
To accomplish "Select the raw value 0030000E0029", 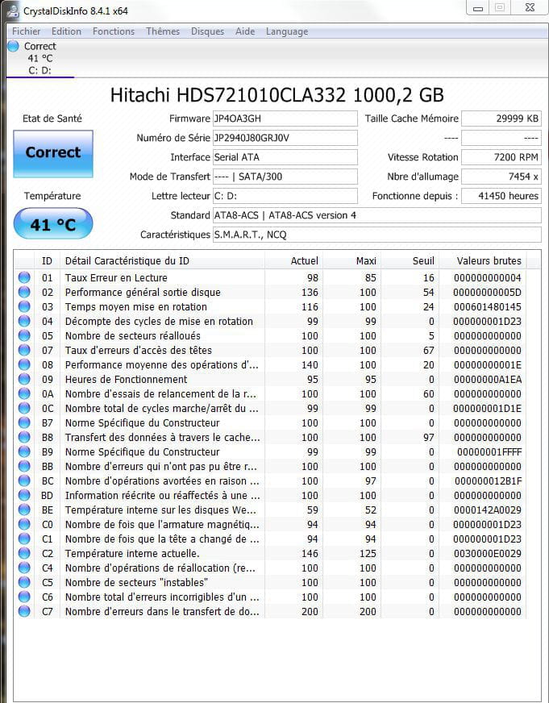I will (487, 554).
